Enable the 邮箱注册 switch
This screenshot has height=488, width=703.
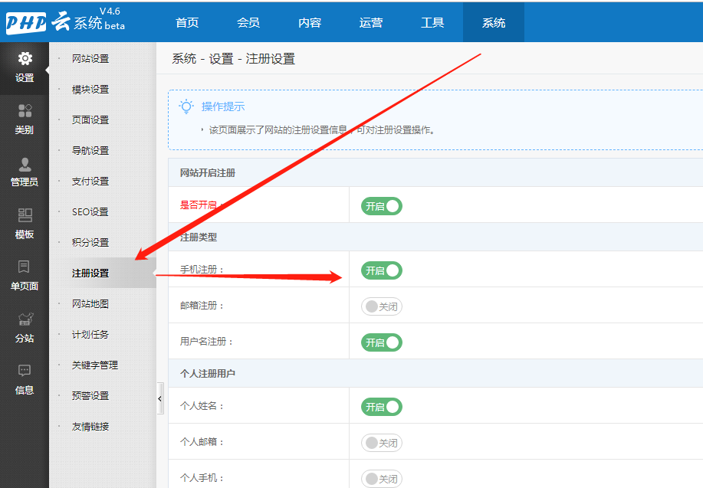(382, 306)
